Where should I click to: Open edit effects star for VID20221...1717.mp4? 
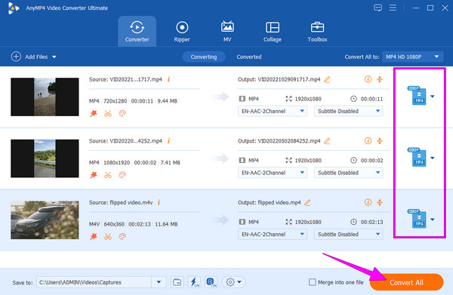(x=94, y=113)
